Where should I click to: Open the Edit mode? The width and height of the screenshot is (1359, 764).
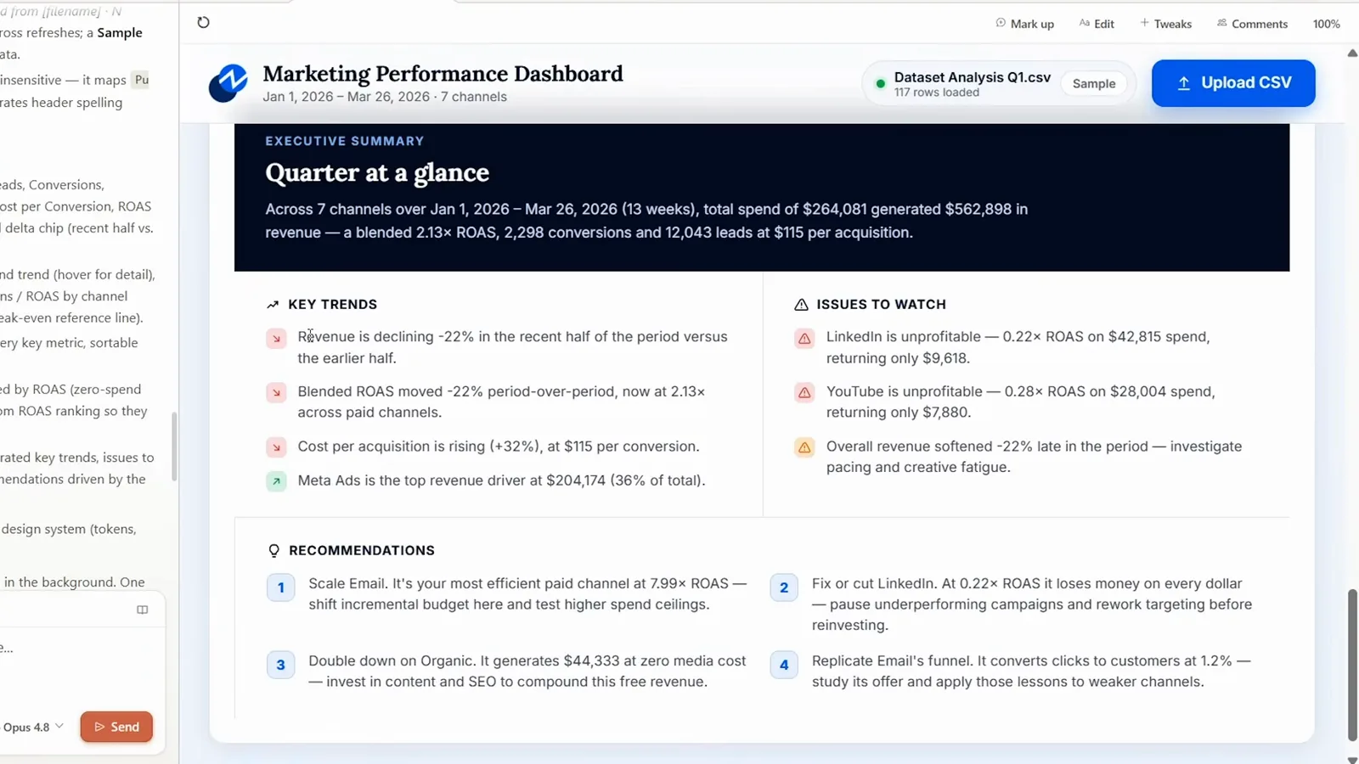click(1097, 24)
